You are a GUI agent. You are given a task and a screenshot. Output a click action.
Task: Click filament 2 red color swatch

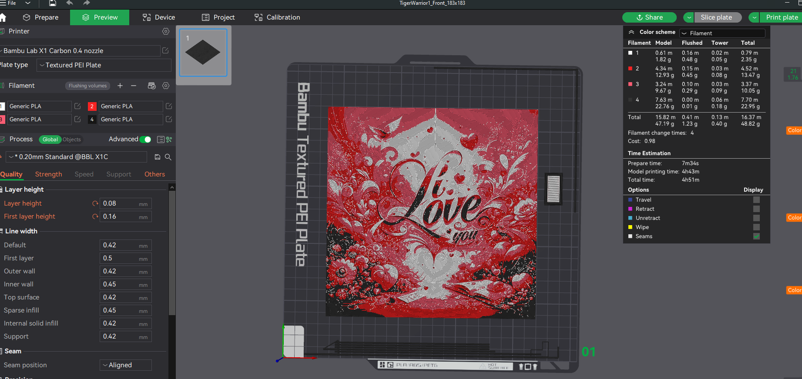92,106
